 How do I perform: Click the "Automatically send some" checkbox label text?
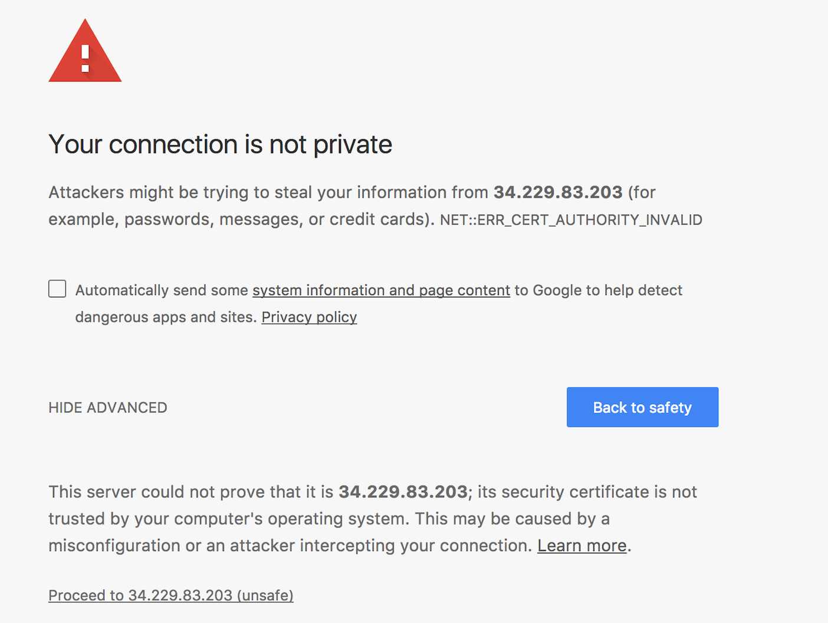[162, 290]
